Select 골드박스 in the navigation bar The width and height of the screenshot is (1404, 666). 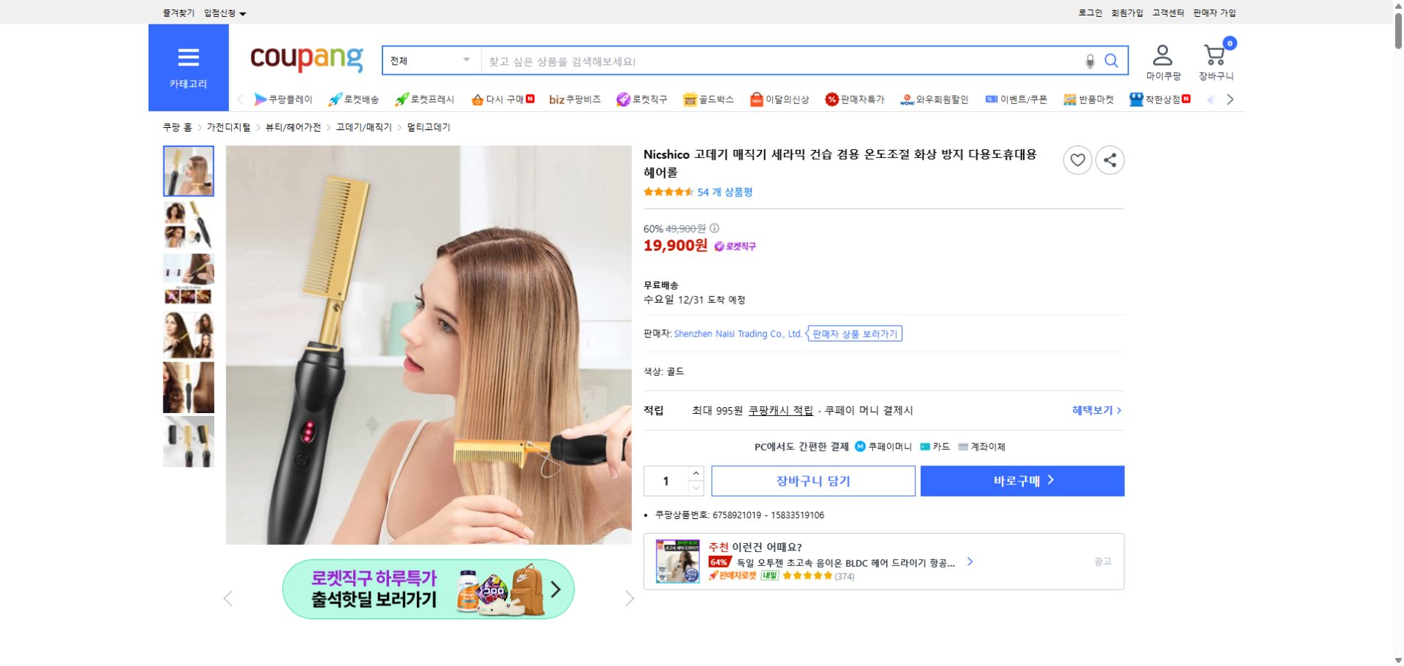pos(708,99)
